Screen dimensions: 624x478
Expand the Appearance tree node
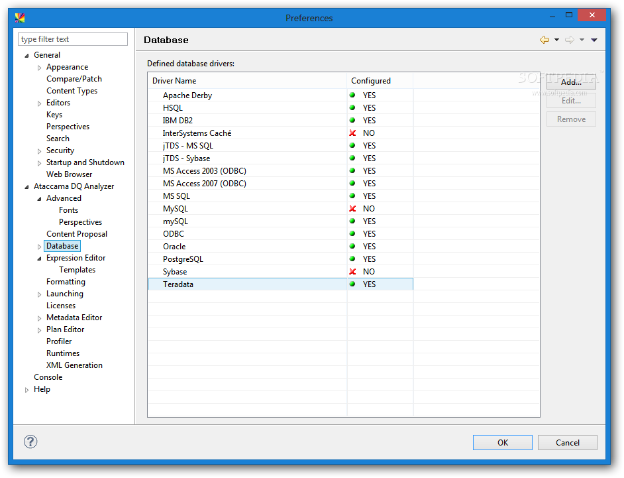click(x=39, y=68)
